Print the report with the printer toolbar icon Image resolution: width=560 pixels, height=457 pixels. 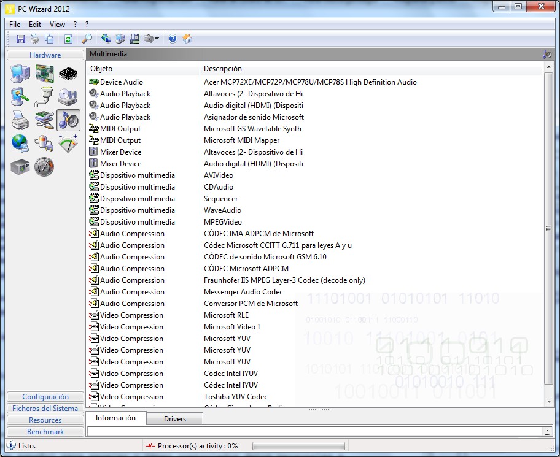34,39
